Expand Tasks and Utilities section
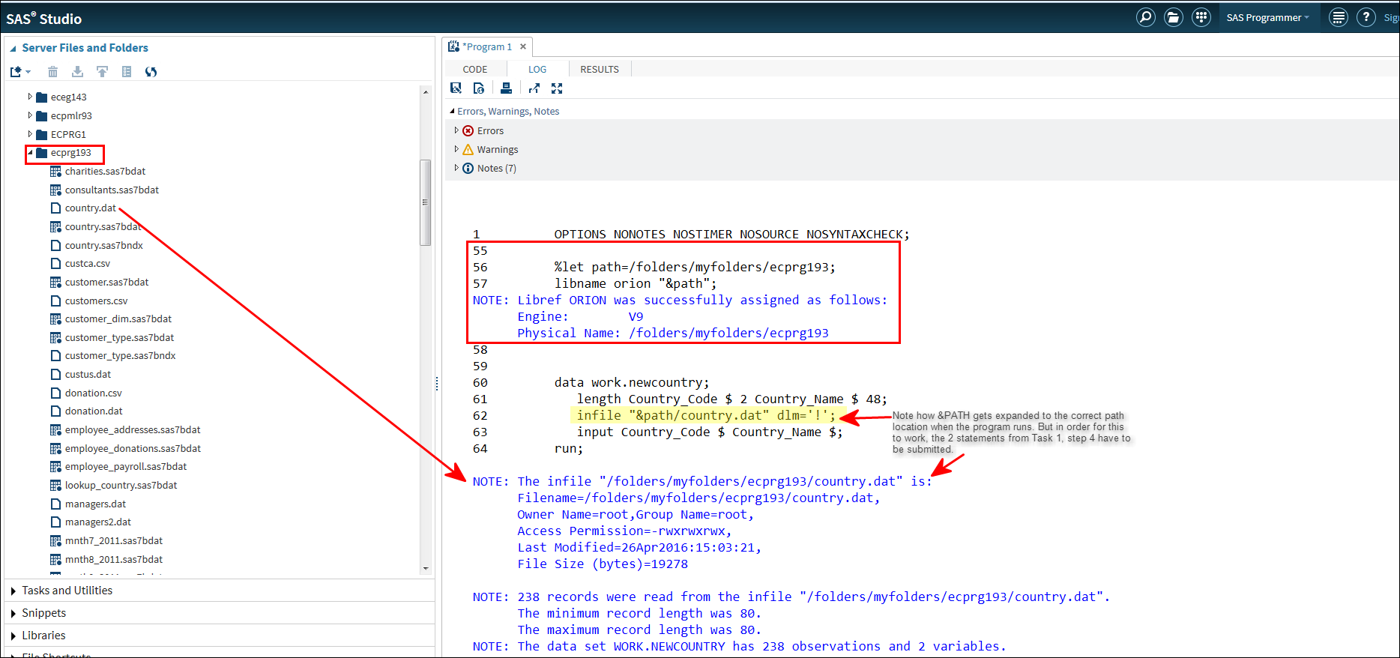Image resolution: width=1400 pixels, height=658 pixels. (13, 591)
